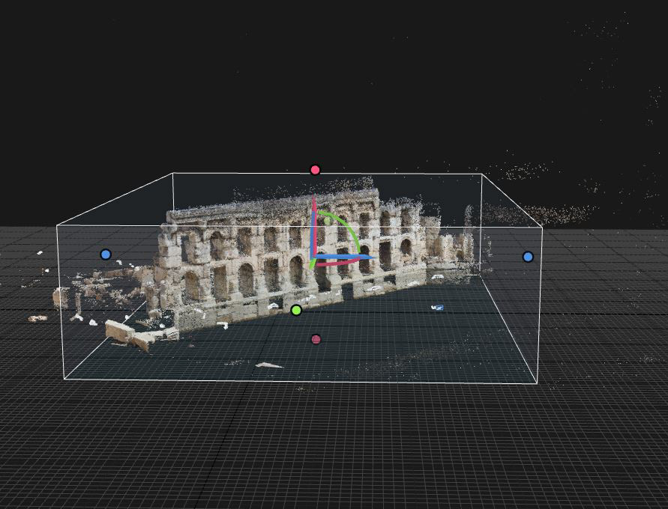Select the blue handle on right box face
The height and width of the screenshot is (509, 668).
coord(528,257)
